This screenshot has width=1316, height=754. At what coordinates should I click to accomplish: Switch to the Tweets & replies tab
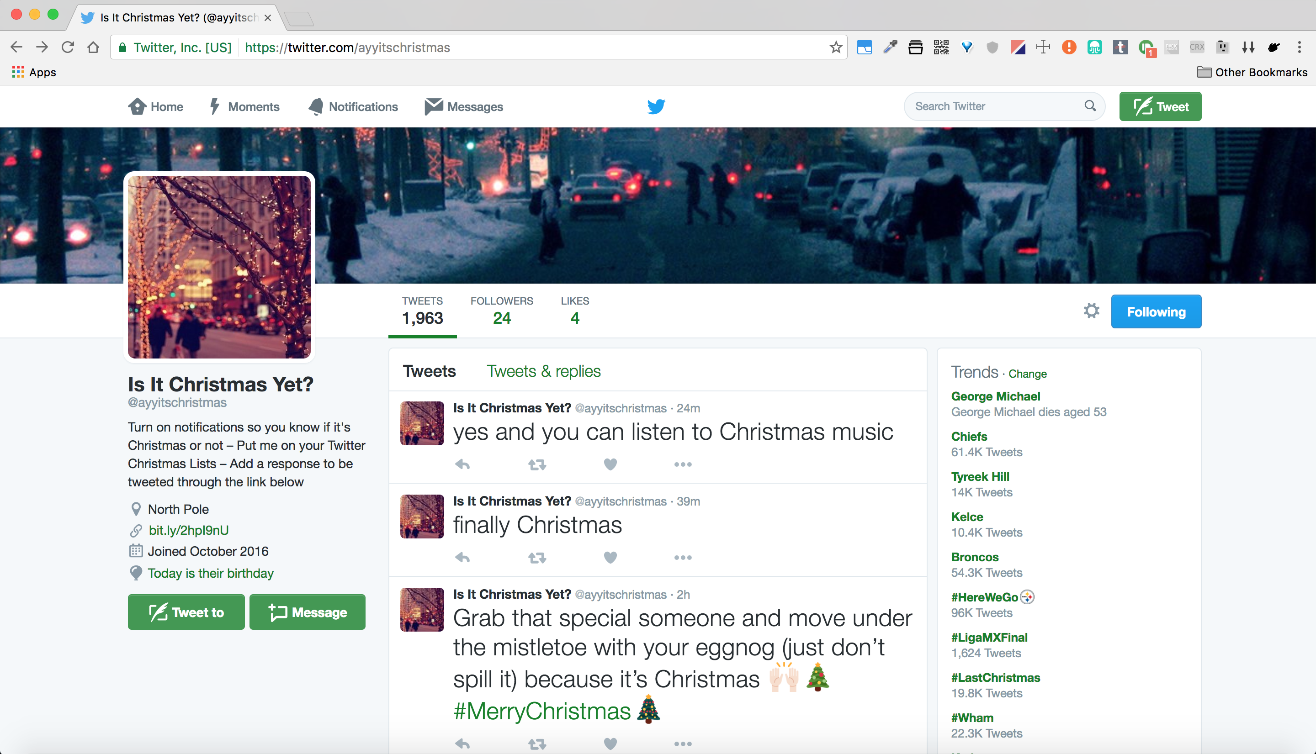[543, 371]
